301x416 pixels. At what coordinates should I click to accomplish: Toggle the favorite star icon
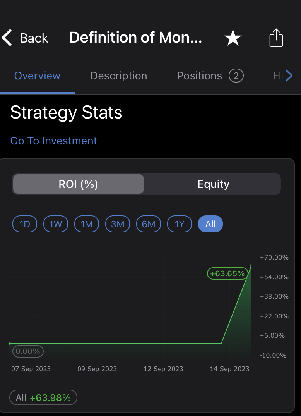click(233, 38)
